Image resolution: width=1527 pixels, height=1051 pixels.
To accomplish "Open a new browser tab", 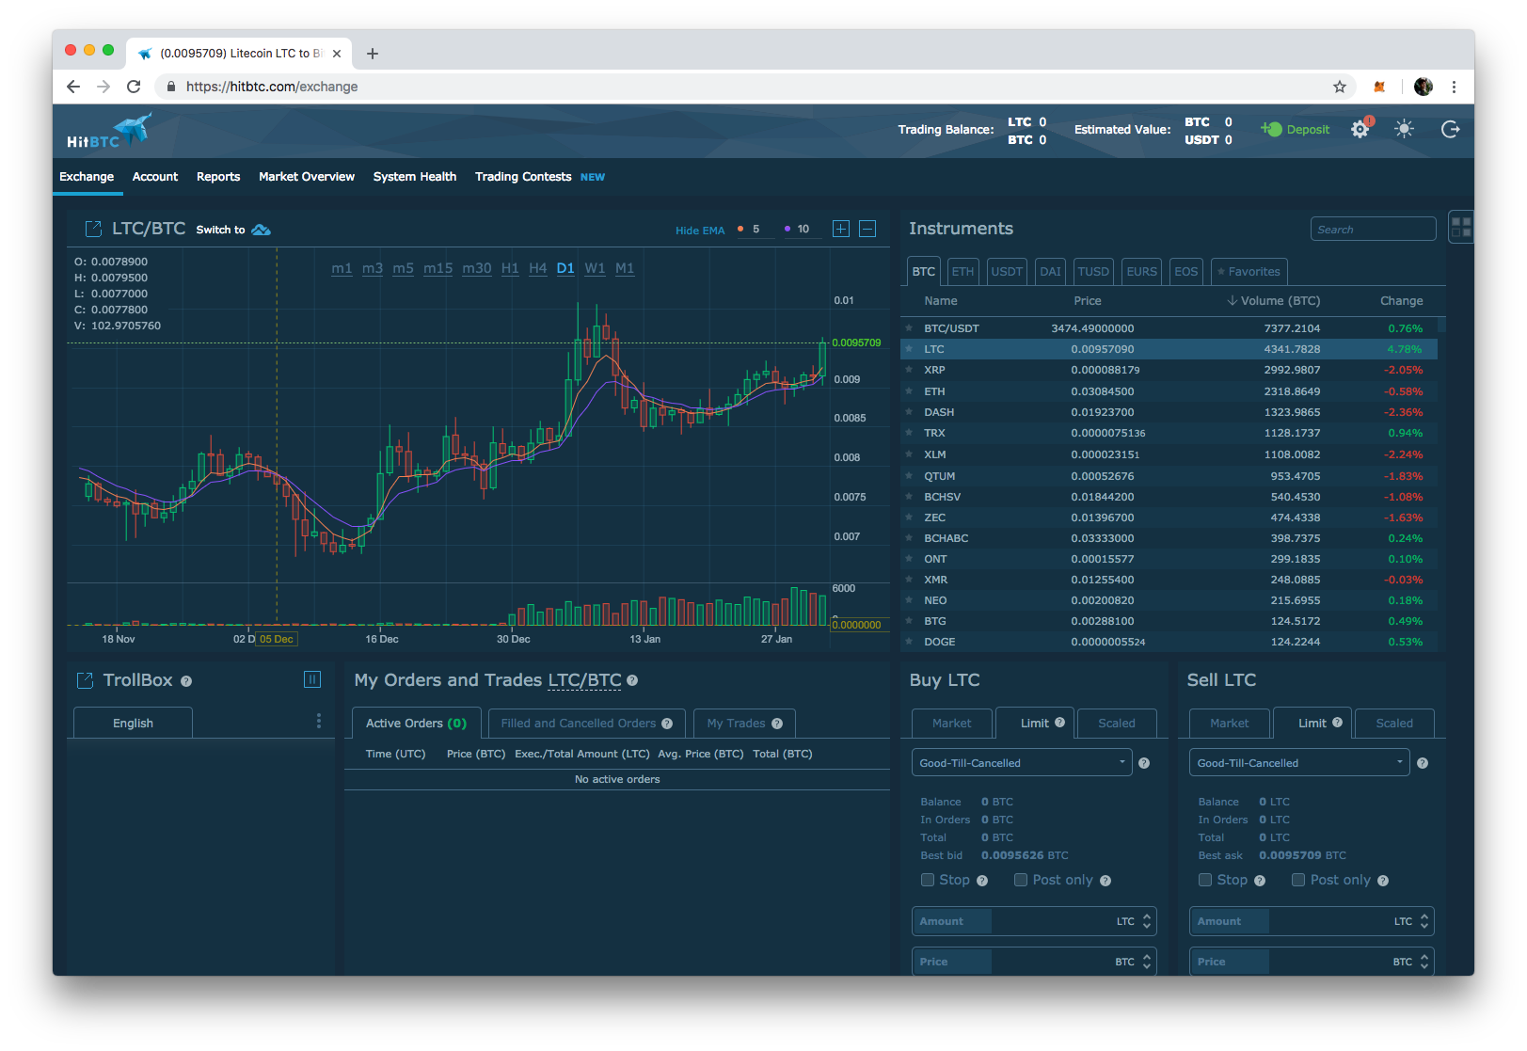I will pyautogui.click(x=373, y=54).
